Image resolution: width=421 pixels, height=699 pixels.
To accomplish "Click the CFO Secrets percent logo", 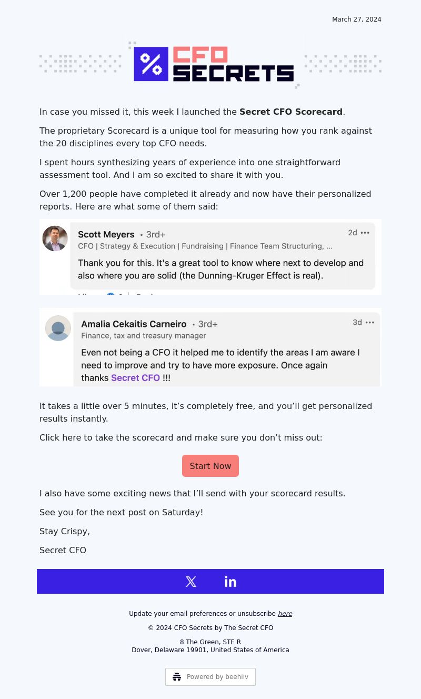I will tap(151, 64).
